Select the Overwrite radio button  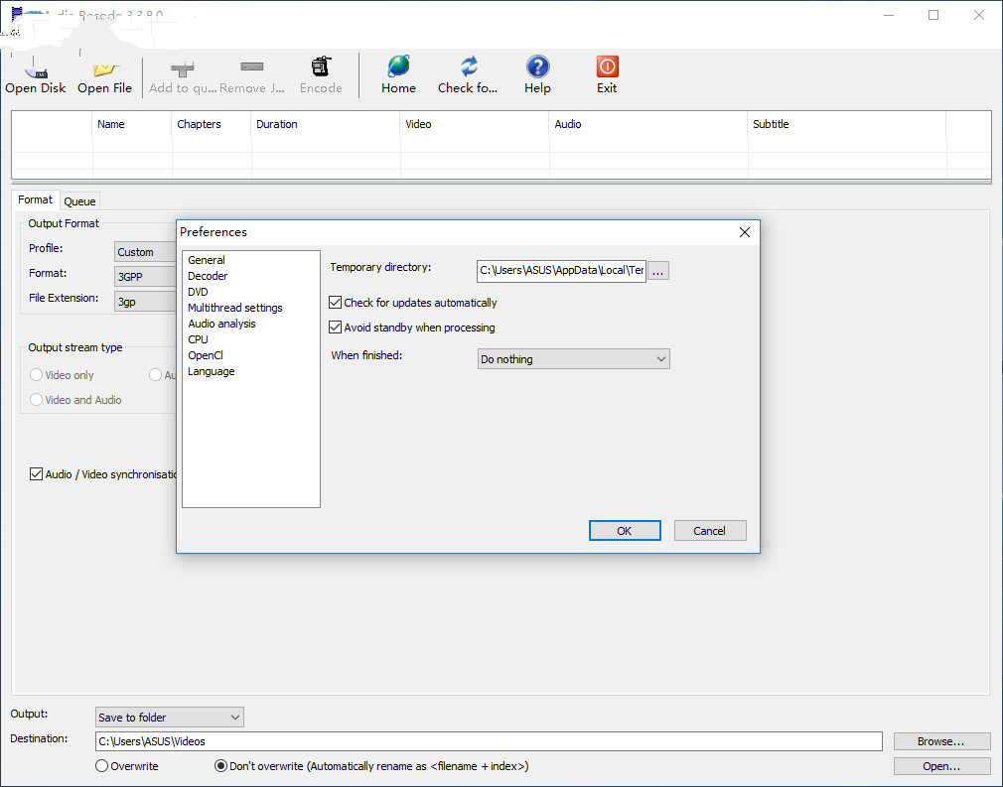(x=102, y=766)
